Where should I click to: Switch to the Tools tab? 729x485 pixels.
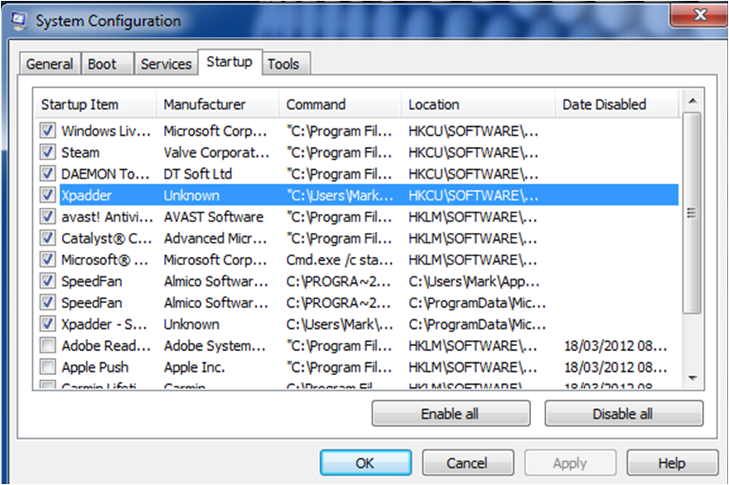[284, 62]
